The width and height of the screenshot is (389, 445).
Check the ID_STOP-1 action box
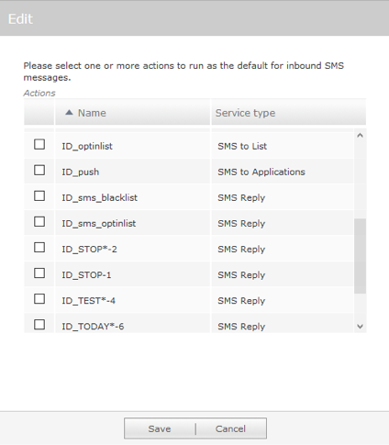39,273
